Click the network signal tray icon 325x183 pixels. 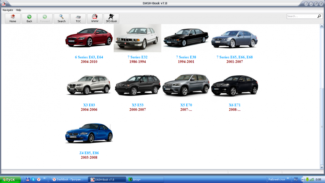coord(312,179)
